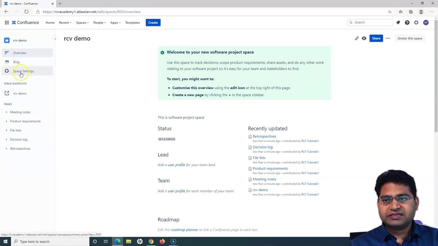Viewport: 438px width, 246px height.
Task: Open File Explorer on taskbar
Action: click(x=129, y=242)
